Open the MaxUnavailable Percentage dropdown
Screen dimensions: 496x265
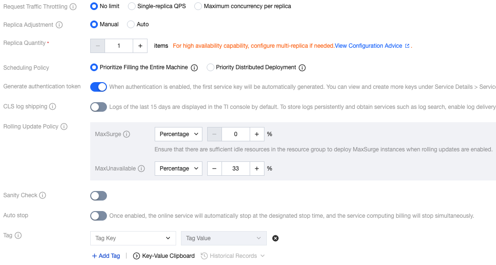(x=179, y=169)
